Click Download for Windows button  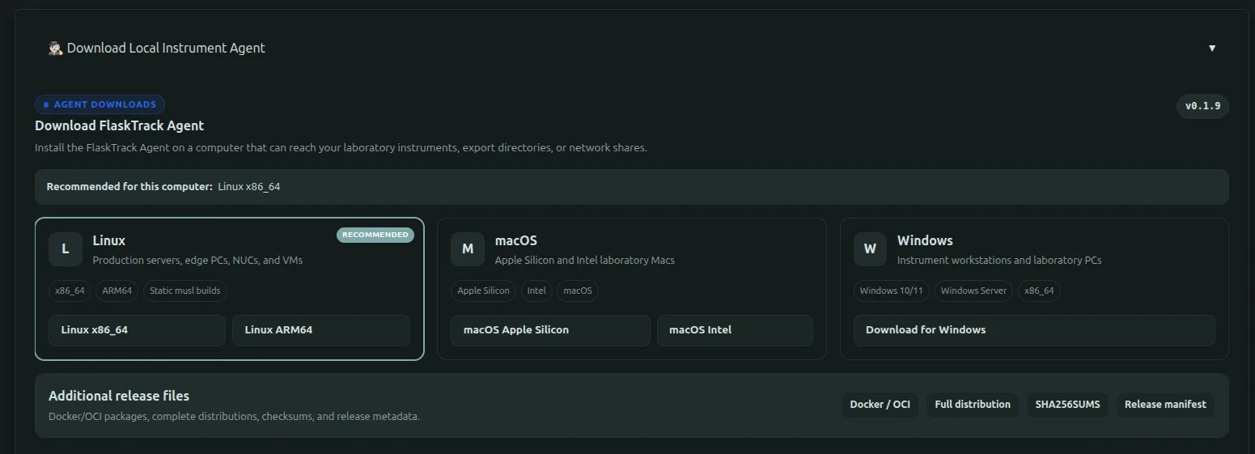click(1034, 330)
